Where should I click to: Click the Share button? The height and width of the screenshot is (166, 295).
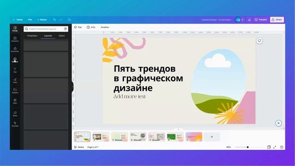277,19
